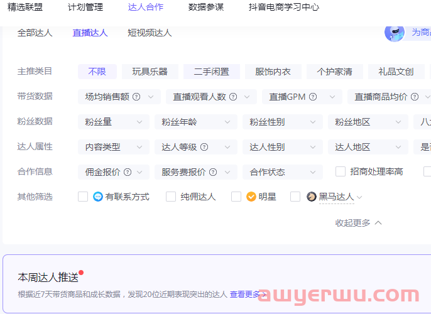
Task: Expand the 粉丝性别 dropdown
Action: click(x=283, y=122)
